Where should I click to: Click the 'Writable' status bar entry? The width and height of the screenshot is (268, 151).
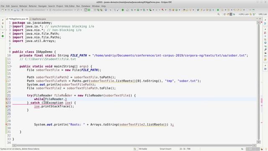tap(143, 149)
